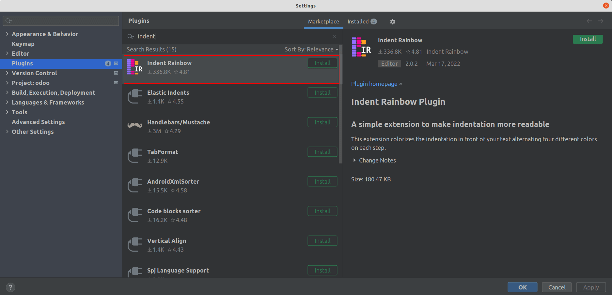The height and width of the screenshot is (295, 612).
Task: Install the TabFormat plugin
Action: click(x=322, y=152)
